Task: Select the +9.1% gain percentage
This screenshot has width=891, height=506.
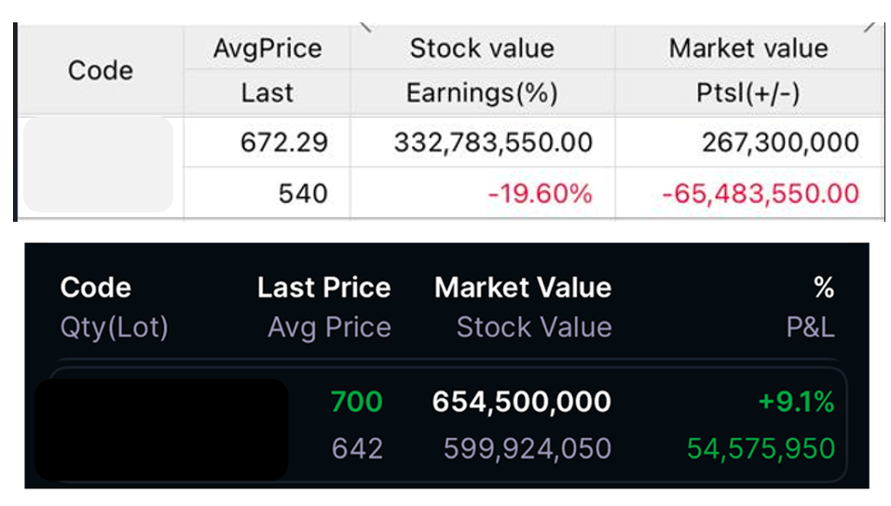Action: point(795,402)
